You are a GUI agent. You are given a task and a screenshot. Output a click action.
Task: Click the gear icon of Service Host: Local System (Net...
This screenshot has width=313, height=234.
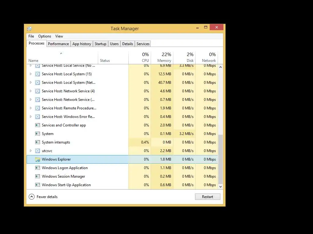pyautogui.click(x=38, y=83)
